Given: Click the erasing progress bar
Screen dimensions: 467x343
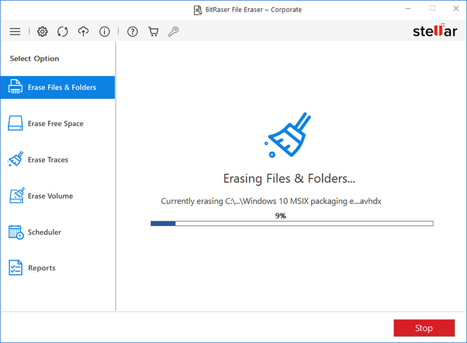Looking at the screenshot, I should pyautogui.click(x=292, y=223).
